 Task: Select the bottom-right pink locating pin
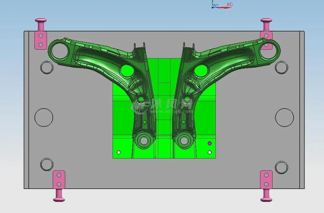266,185
